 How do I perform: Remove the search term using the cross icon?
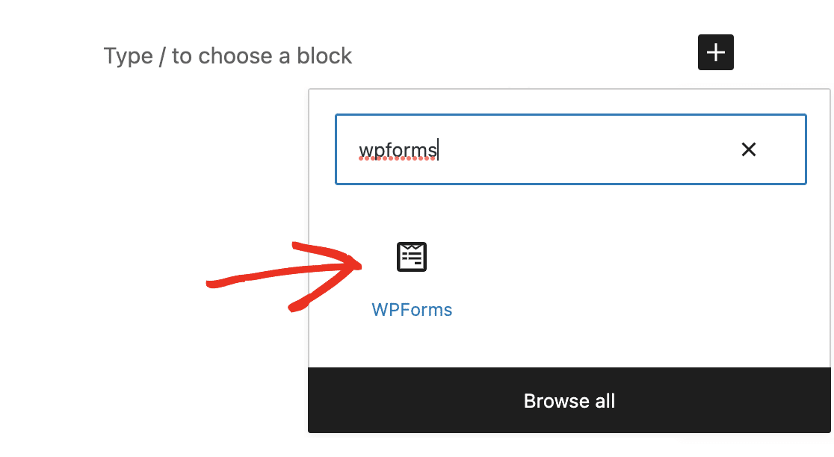click(x=748, y=149)
